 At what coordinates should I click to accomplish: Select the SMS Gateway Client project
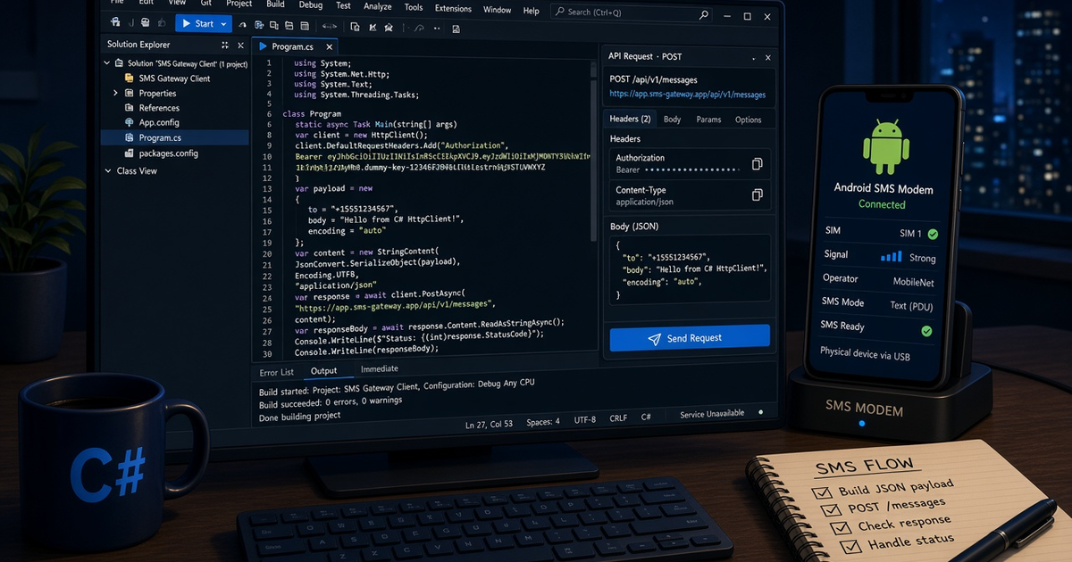click(174, 79)
